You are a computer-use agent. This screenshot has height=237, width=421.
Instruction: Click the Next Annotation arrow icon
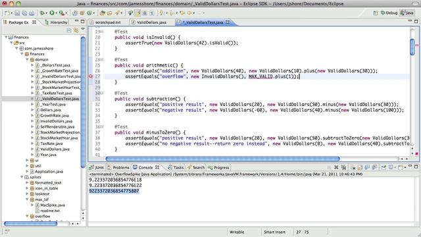(x=161, y=13)
